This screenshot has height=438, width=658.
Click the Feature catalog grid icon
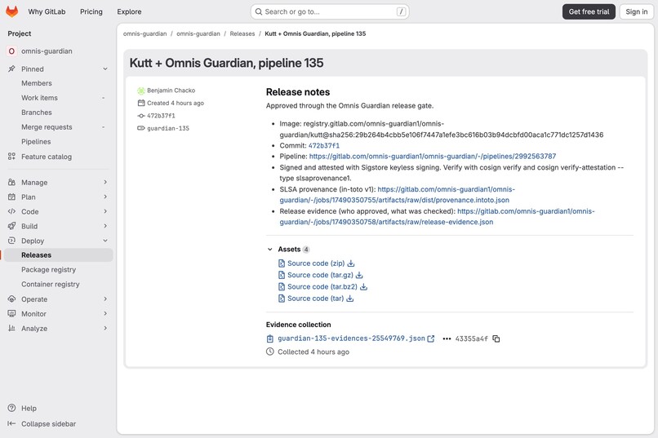[11, 157]
